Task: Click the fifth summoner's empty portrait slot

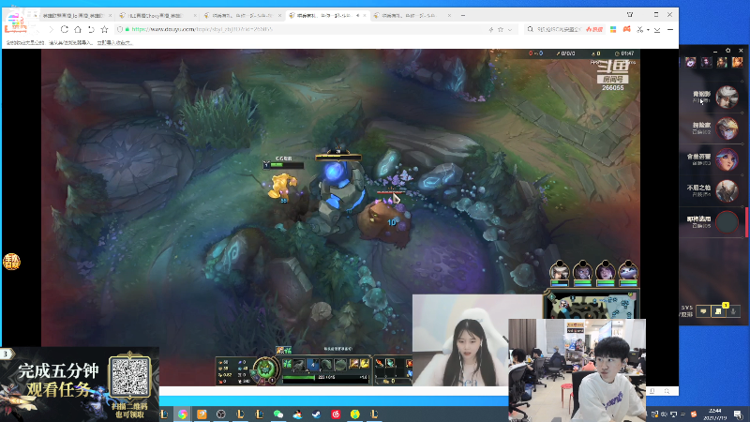Action: pyautogui.click(x=727, y=222)
